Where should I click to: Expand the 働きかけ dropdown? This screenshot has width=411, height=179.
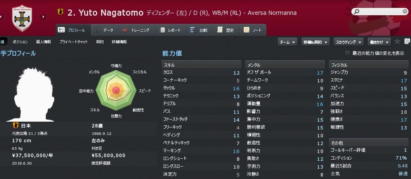[379, 42]
